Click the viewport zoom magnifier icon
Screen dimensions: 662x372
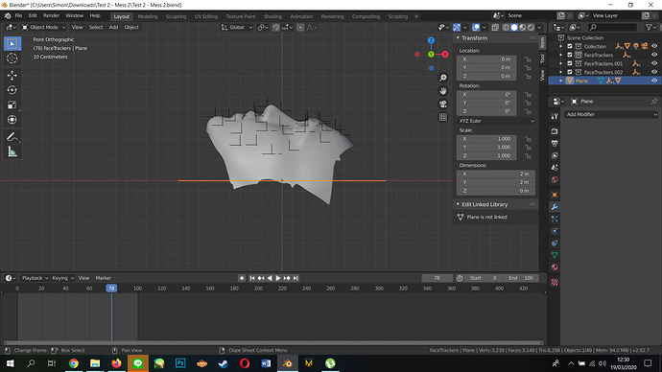coord(443,78)
